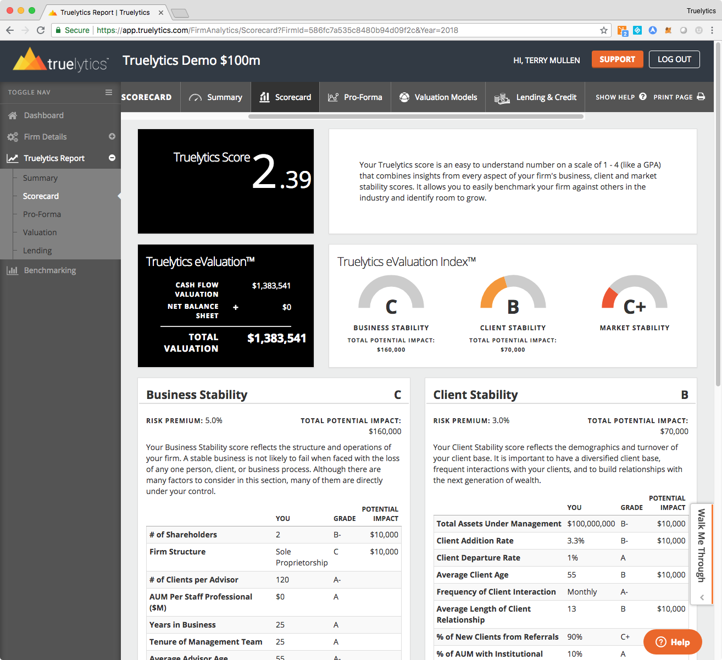Click the 'Years in Business' row label

182,625
